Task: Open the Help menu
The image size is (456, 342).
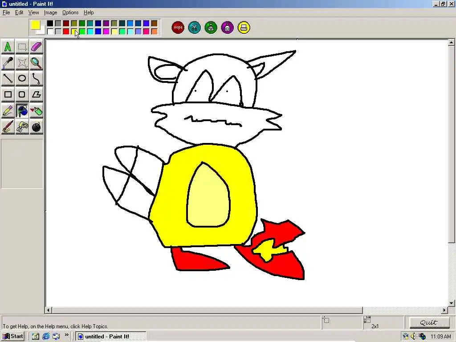Action: 89,12
